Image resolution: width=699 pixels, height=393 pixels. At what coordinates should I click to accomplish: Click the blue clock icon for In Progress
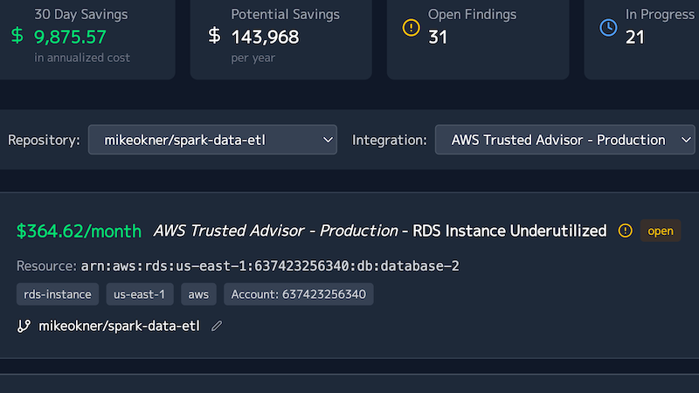point(608,28)
